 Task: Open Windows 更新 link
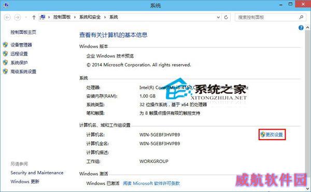point(25,182)
